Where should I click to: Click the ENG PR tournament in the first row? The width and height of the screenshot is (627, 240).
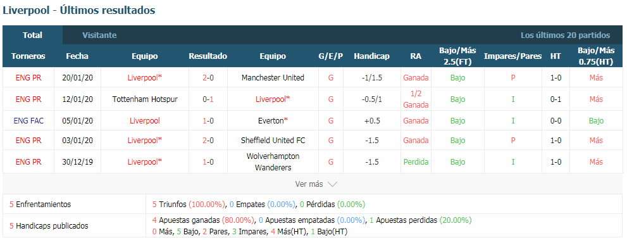pos(28,78)
